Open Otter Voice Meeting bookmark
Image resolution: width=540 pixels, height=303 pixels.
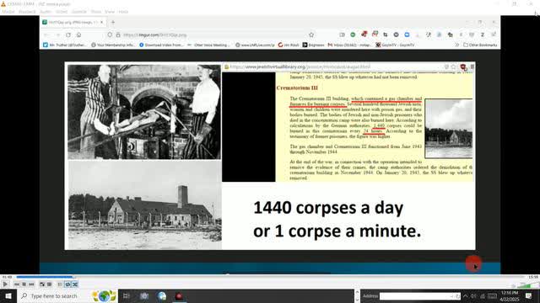coord(209,45)
